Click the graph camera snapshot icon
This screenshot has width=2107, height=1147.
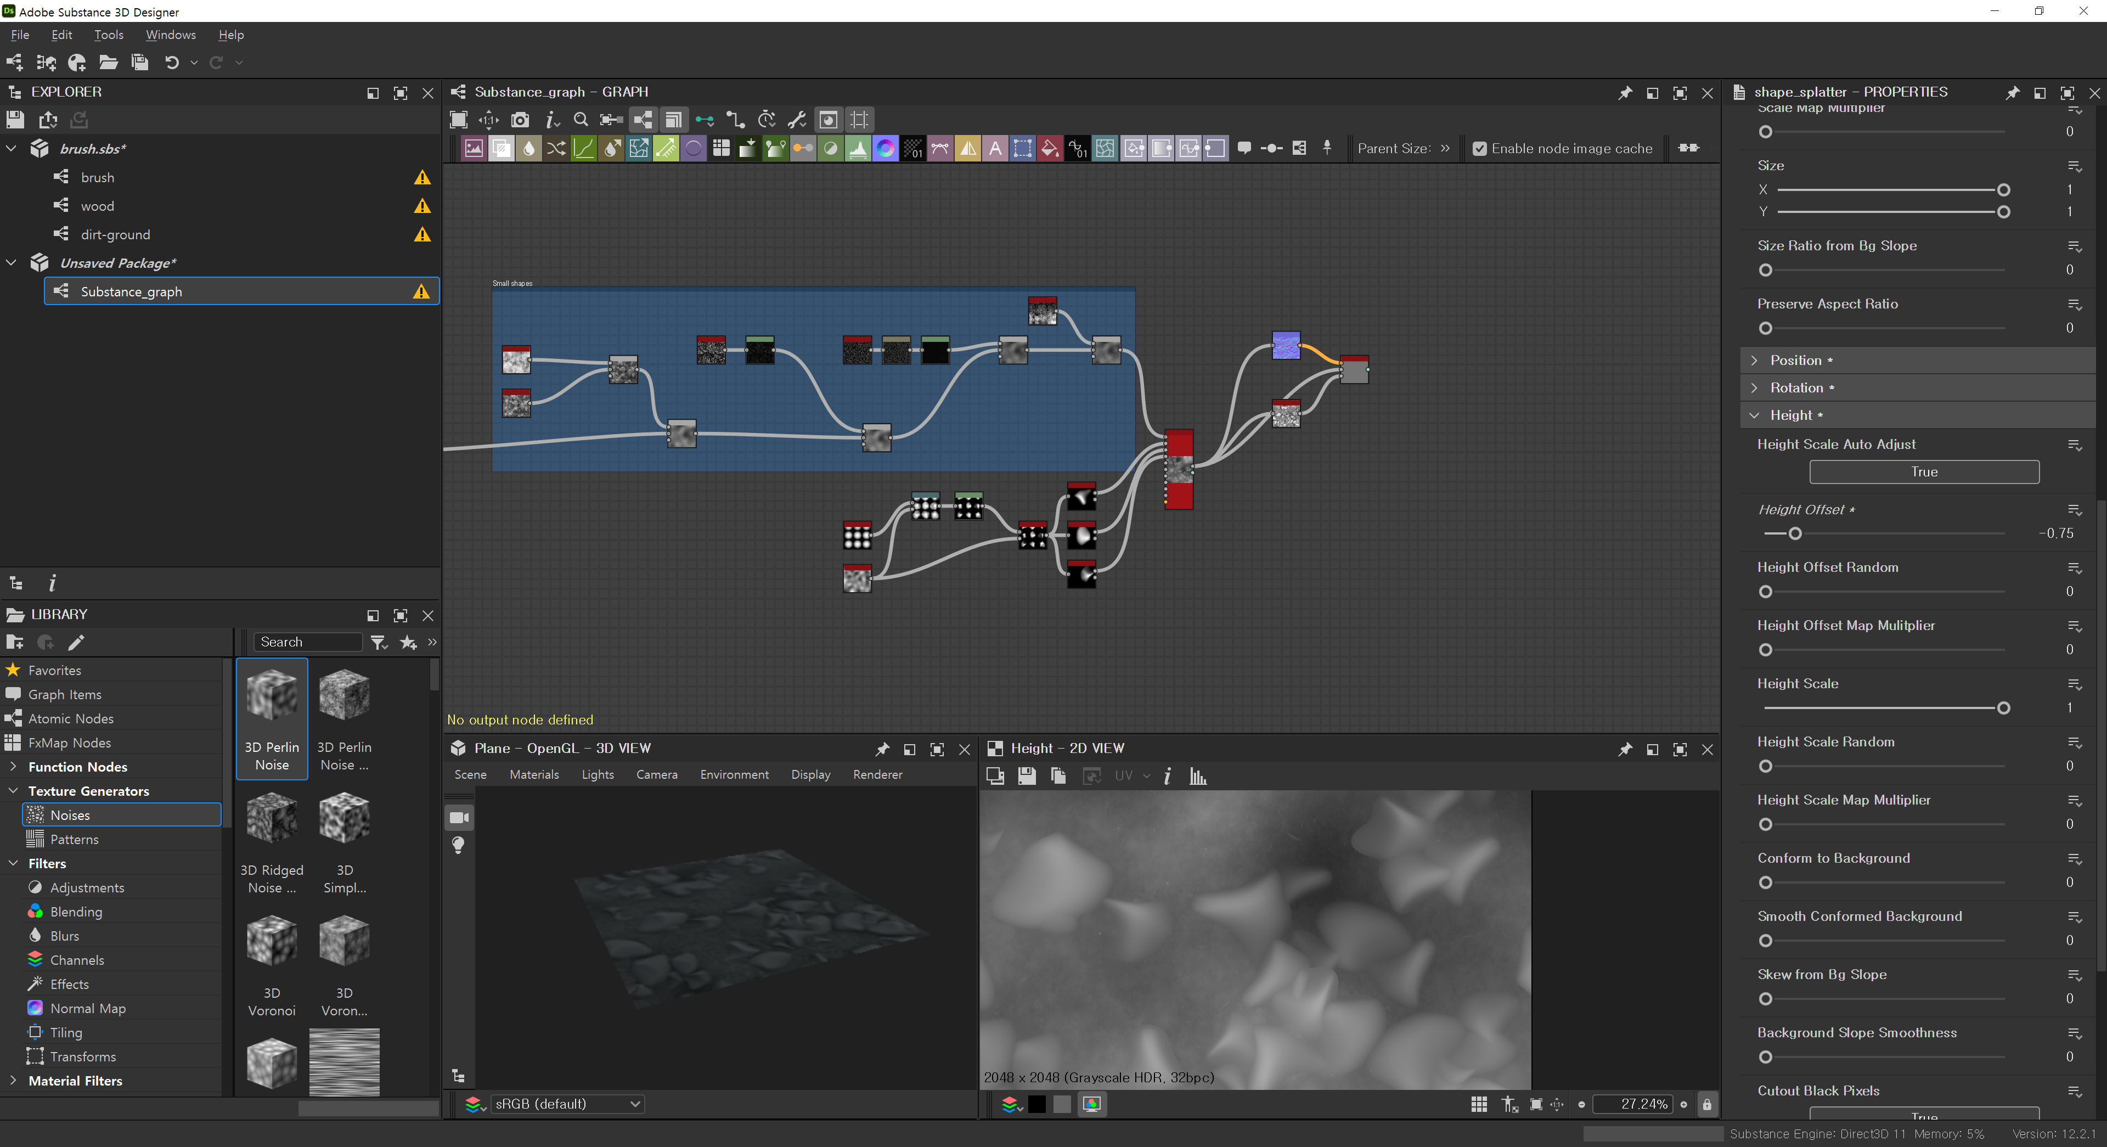(x=520, y=120)
